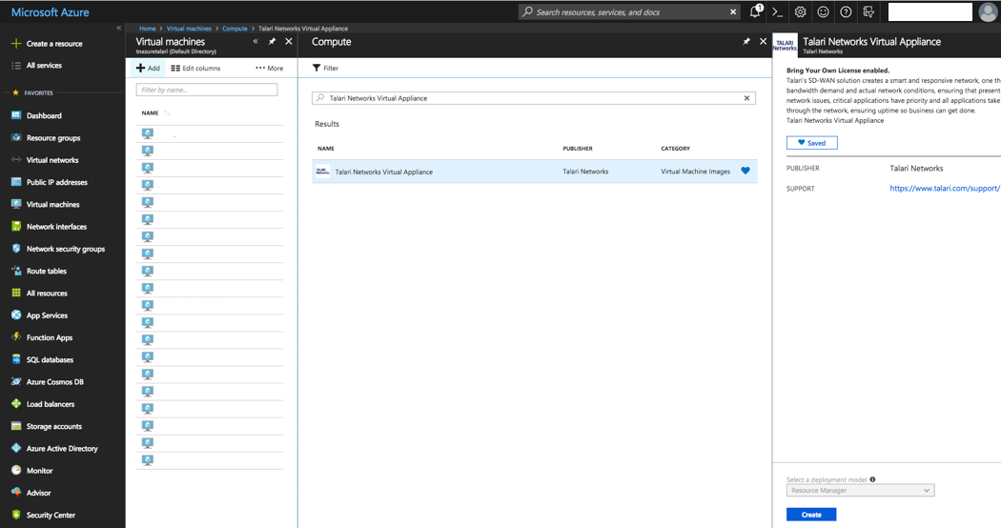Select Virtual networks in sidebar
1001x528 pixels.
pos(52,160)
